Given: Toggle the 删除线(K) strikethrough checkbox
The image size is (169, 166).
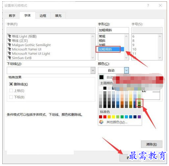Looking at the screenshot, I should tap(11, 84).
